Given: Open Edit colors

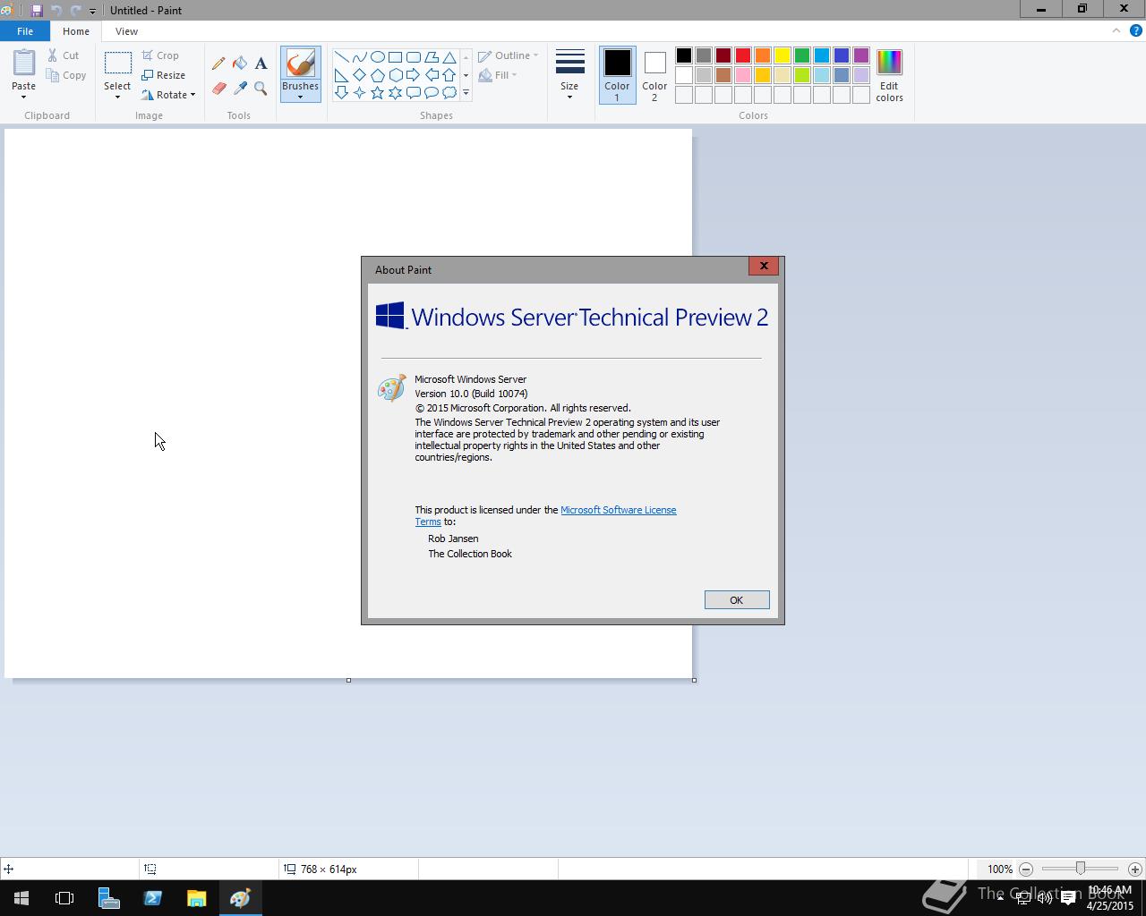Looking at the screenshot, I should [x=889, y=75].
